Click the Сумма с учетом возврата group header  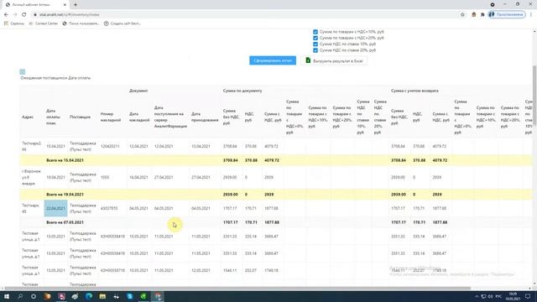click(x=414, y=91)
